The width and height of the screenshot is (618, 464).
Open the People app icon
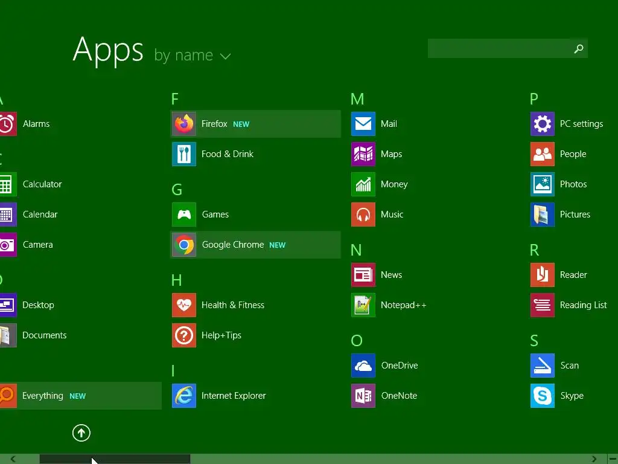coord(543,154)
